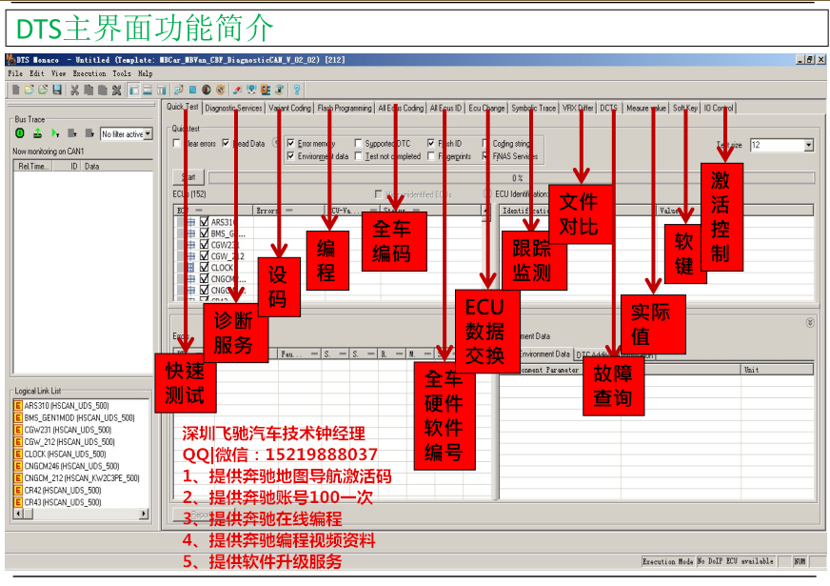Viewport: 830px width, 586px height.
Task: Click the Unit column header
Action: pos(776,370)
